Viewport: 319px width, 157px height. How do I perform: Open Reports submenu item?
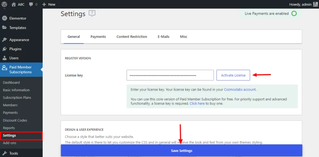9,128
